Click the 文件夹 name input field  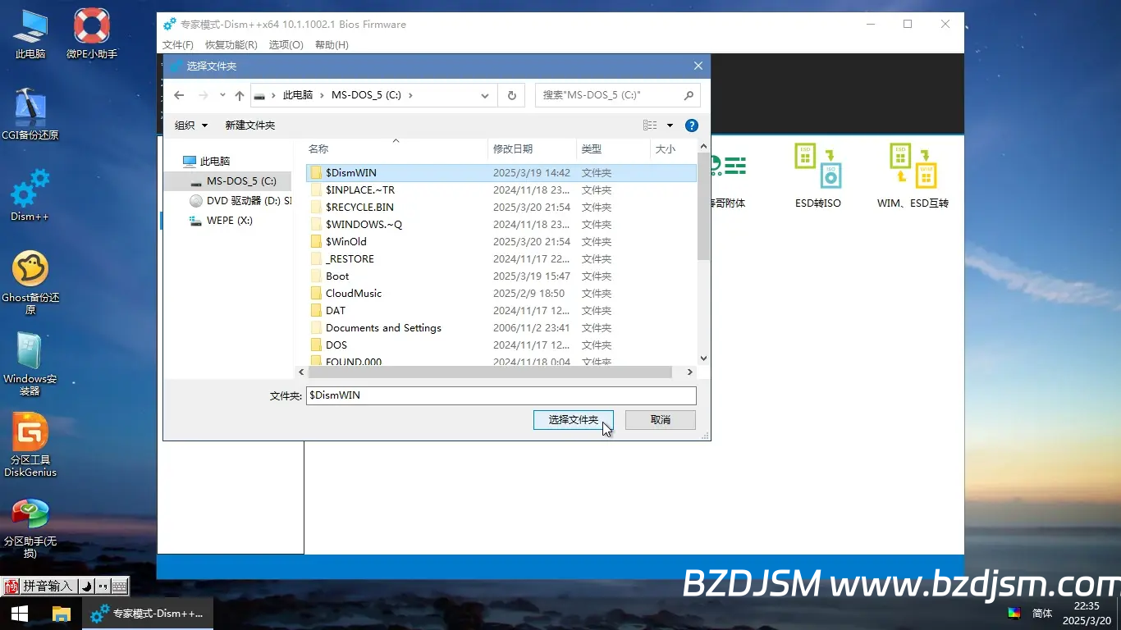click(x=501, y=395)
